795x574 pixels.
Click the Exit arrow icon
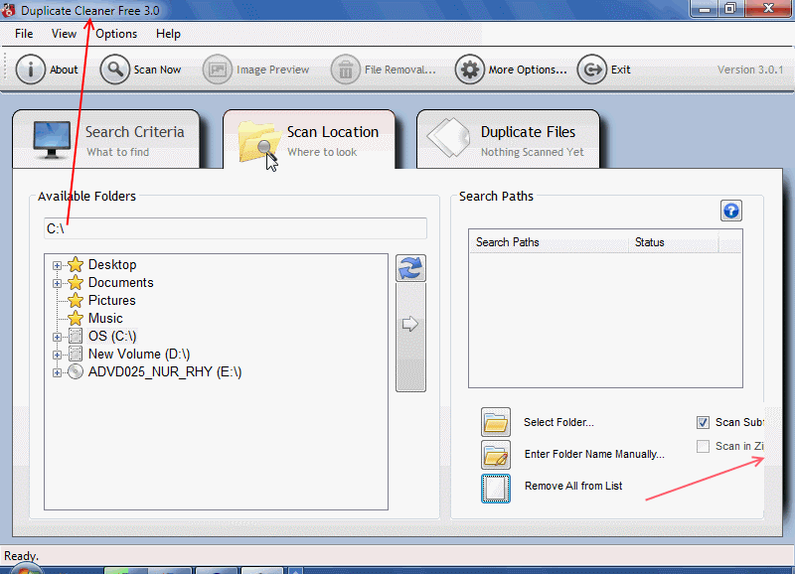coord(591,70)
